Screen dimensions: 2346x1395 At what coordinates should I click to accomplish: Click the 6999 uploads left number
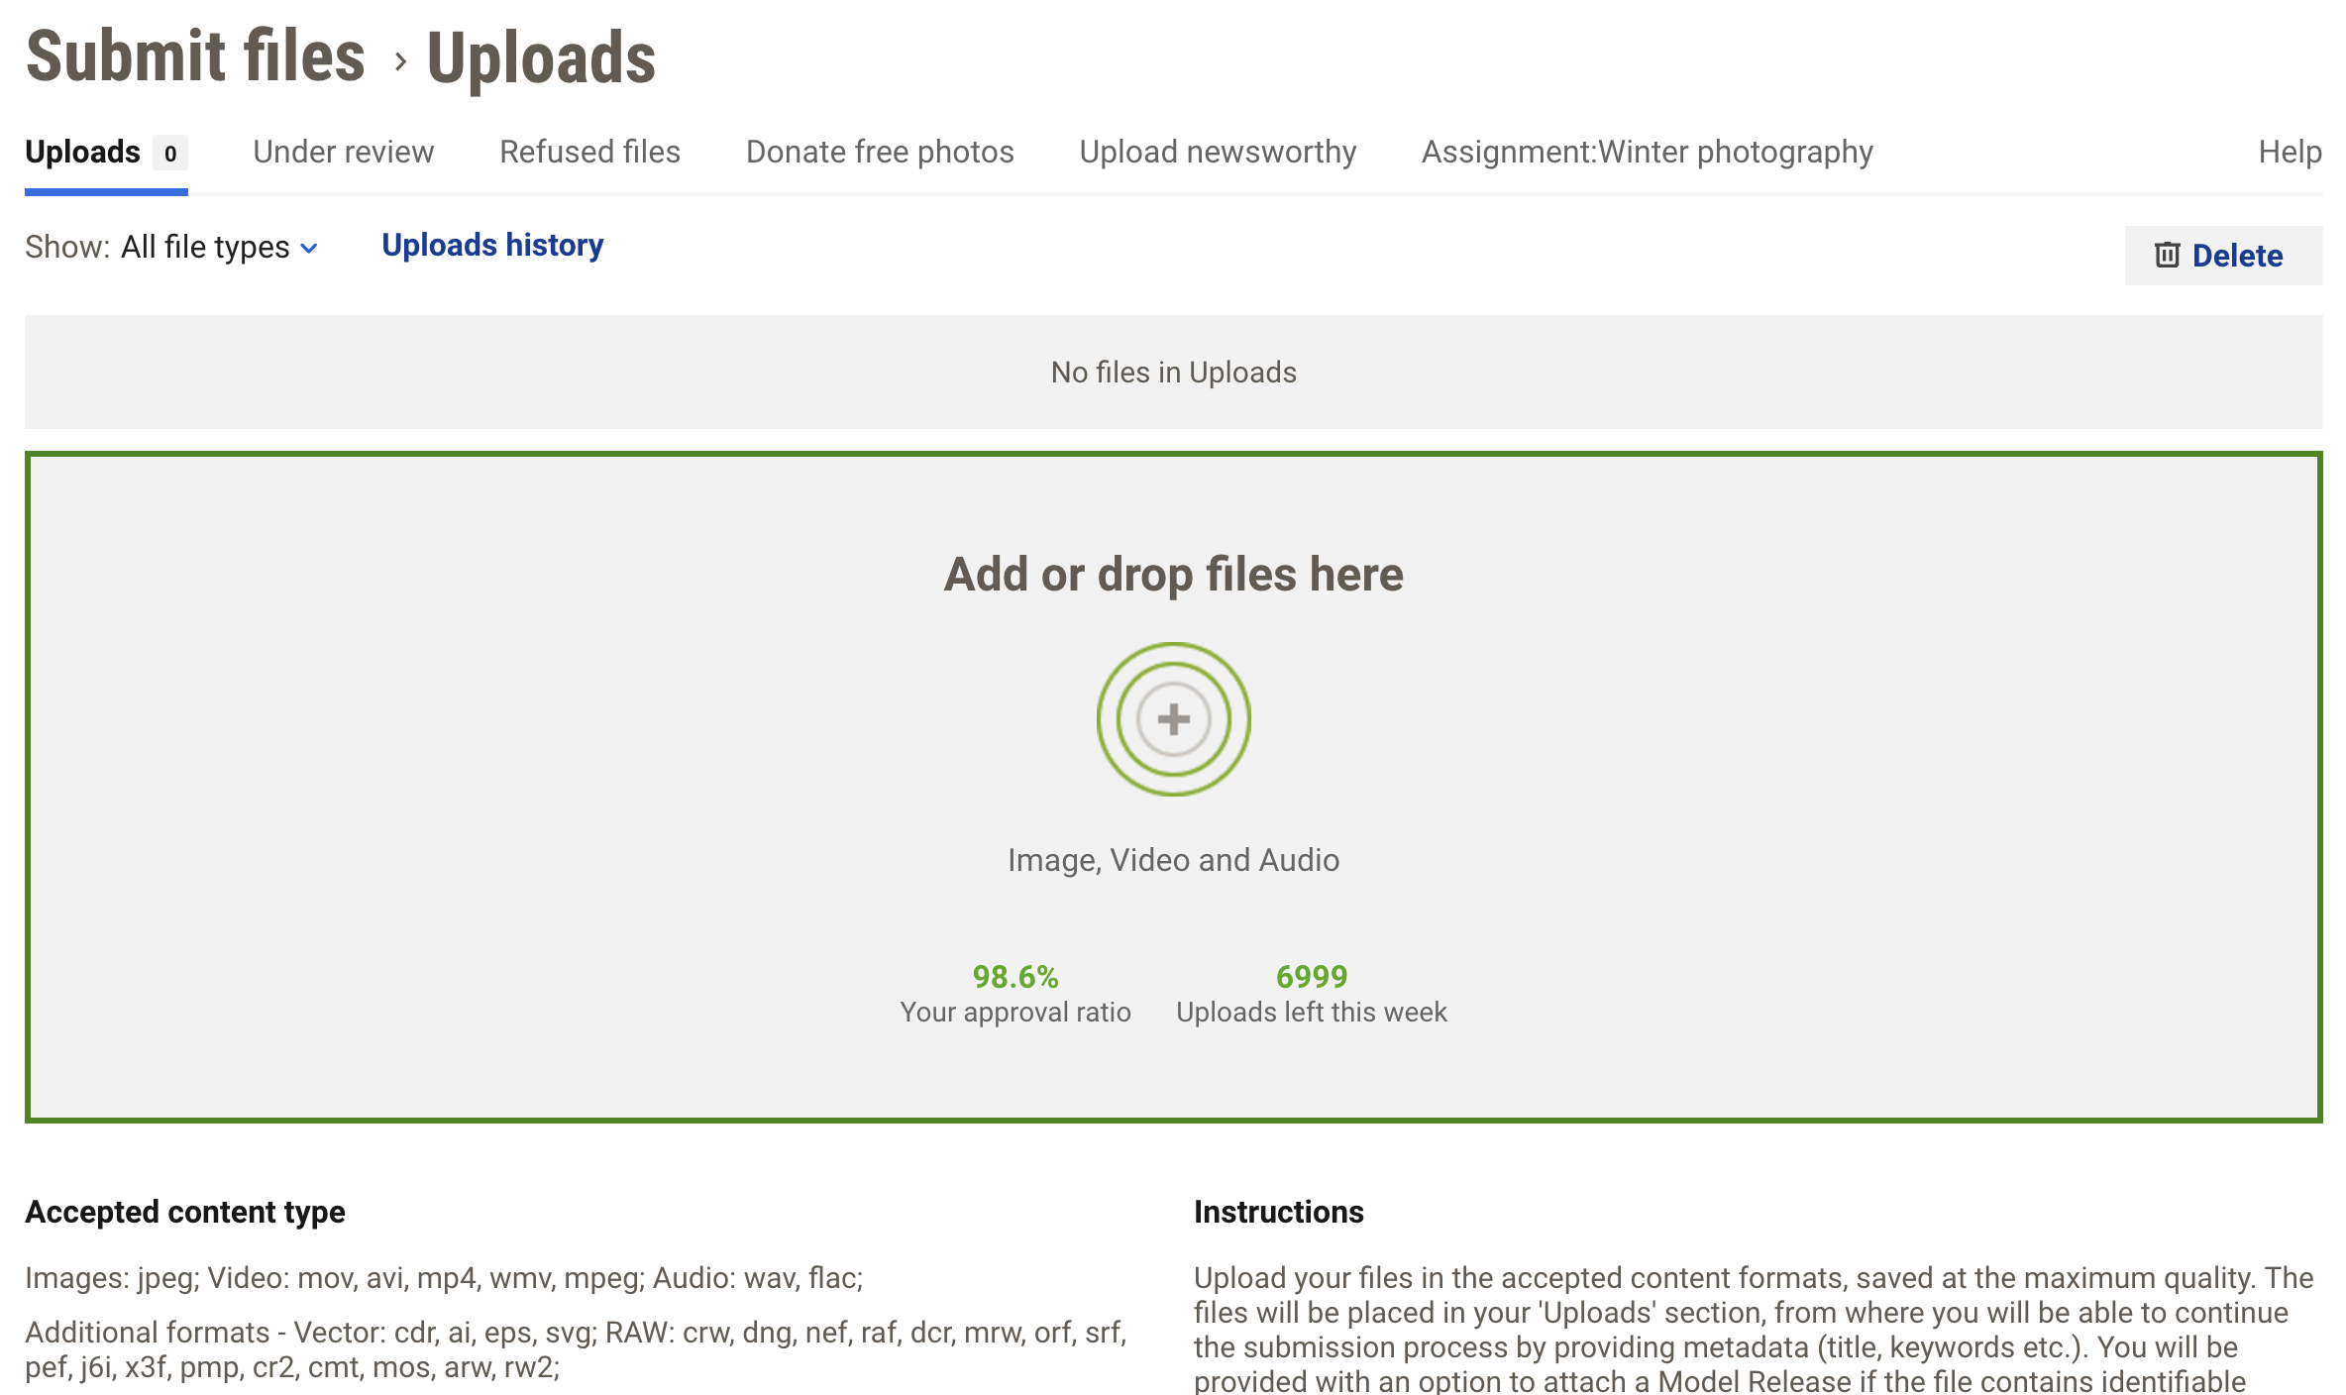(x=1311, y=977)
